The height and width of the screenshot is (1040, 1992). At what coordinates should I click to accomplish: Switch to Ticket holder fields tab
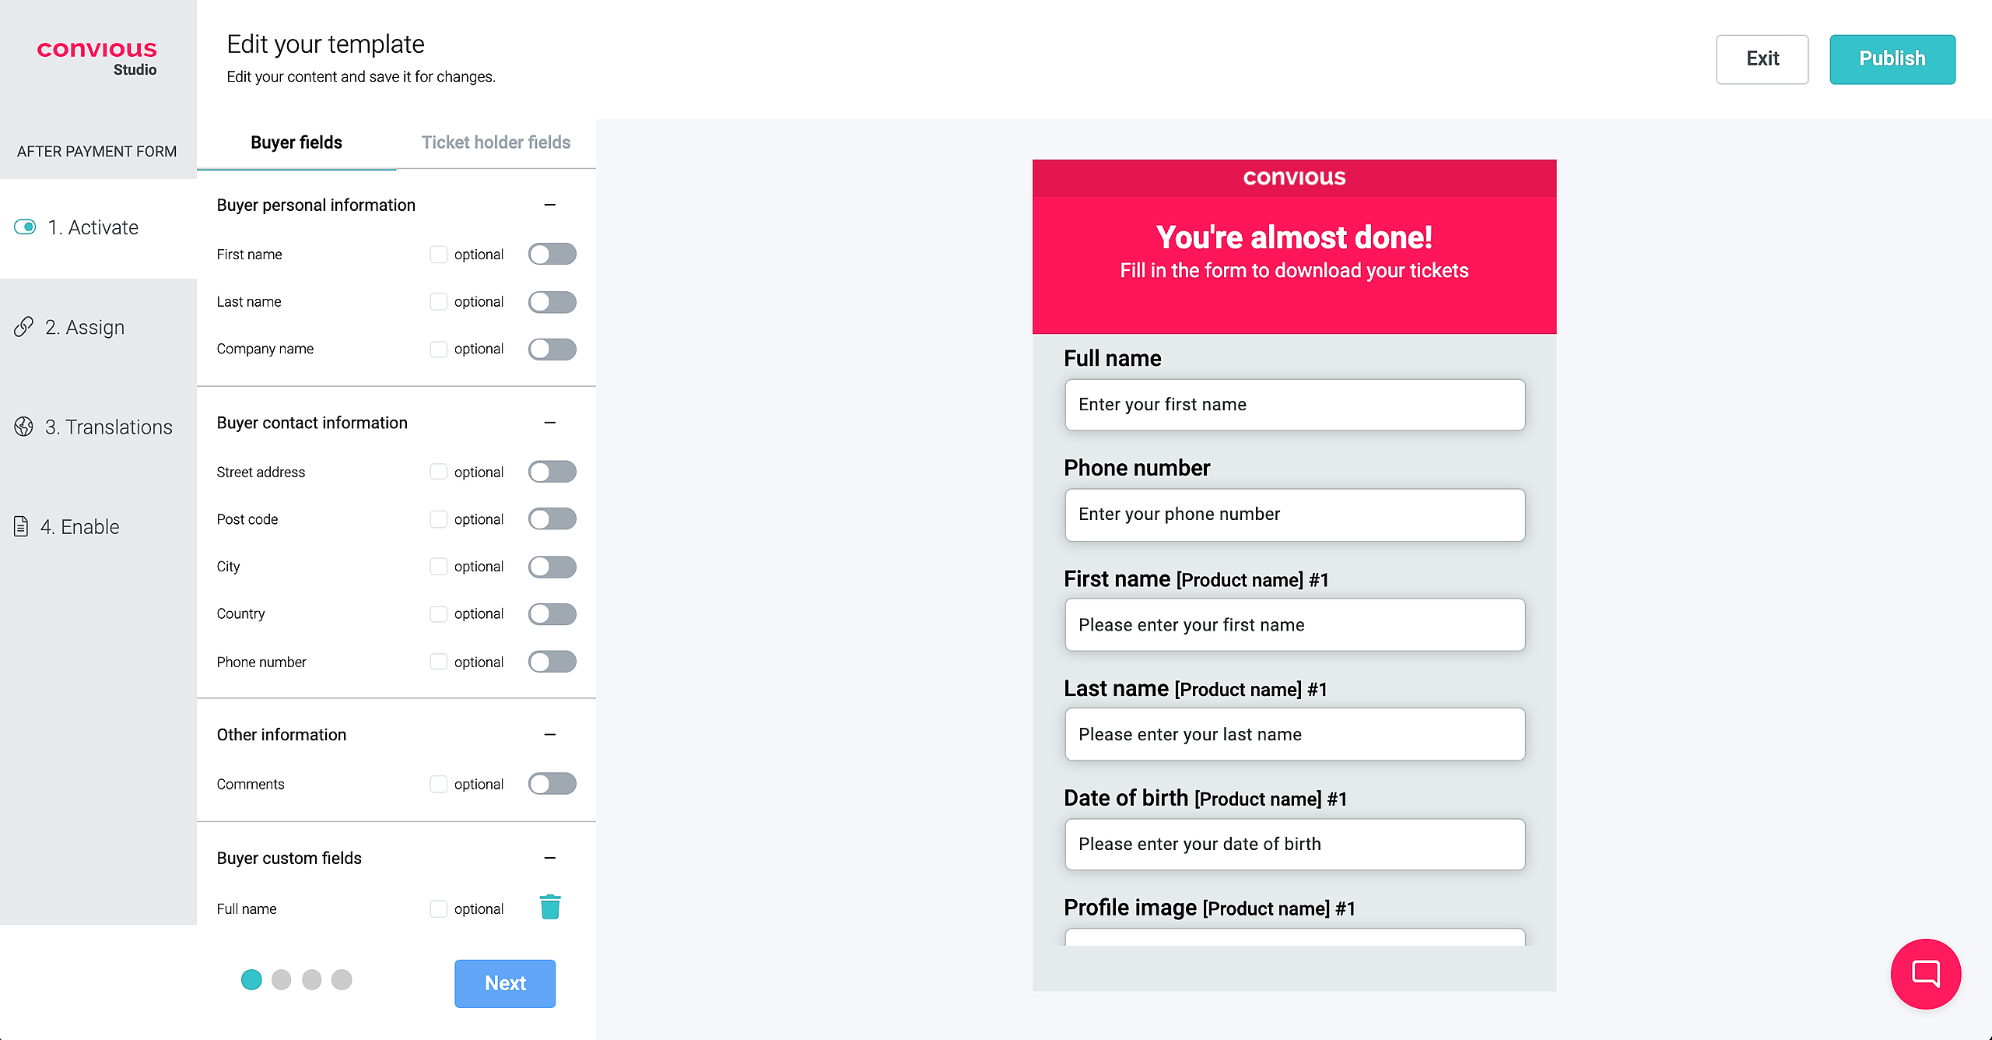pos(496,142)
